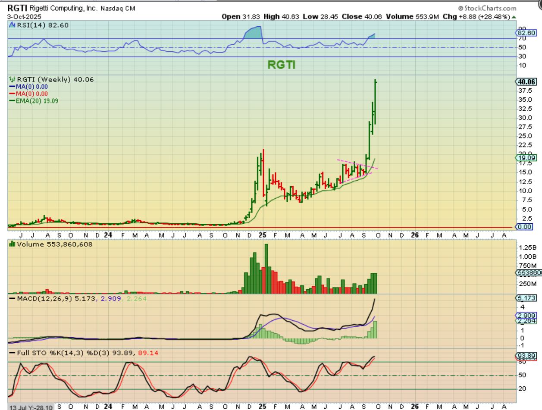Click the 19.09 EMA value tag

click(526, 158)
